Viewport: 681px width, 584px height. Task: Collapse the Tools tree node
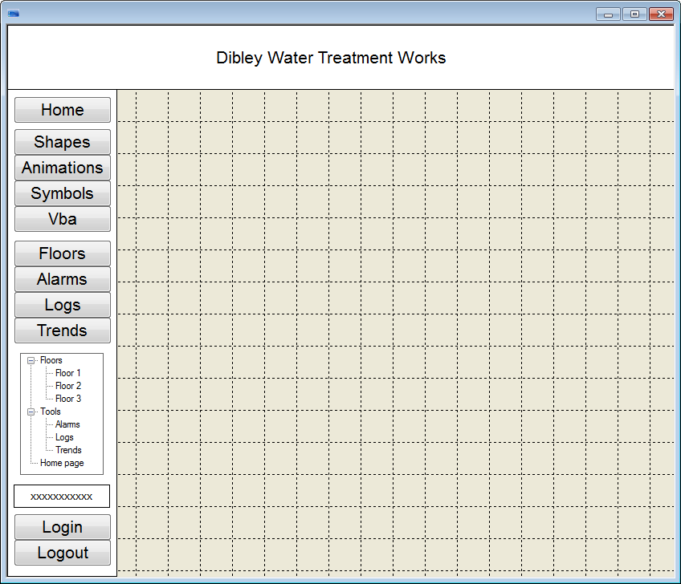point(31,412)
